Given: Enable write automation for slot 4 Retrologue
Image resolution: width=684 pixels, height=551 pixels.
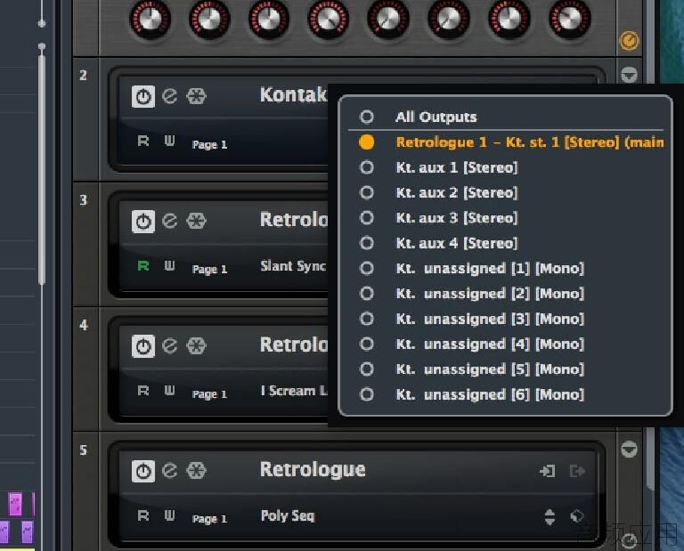Looking at the screenshot, I should click(169, 391).
